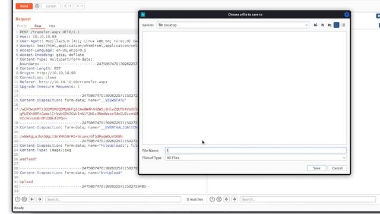Click the Connection: close header line
Viewport: 380px width, 214px height.
pos(38,77)
